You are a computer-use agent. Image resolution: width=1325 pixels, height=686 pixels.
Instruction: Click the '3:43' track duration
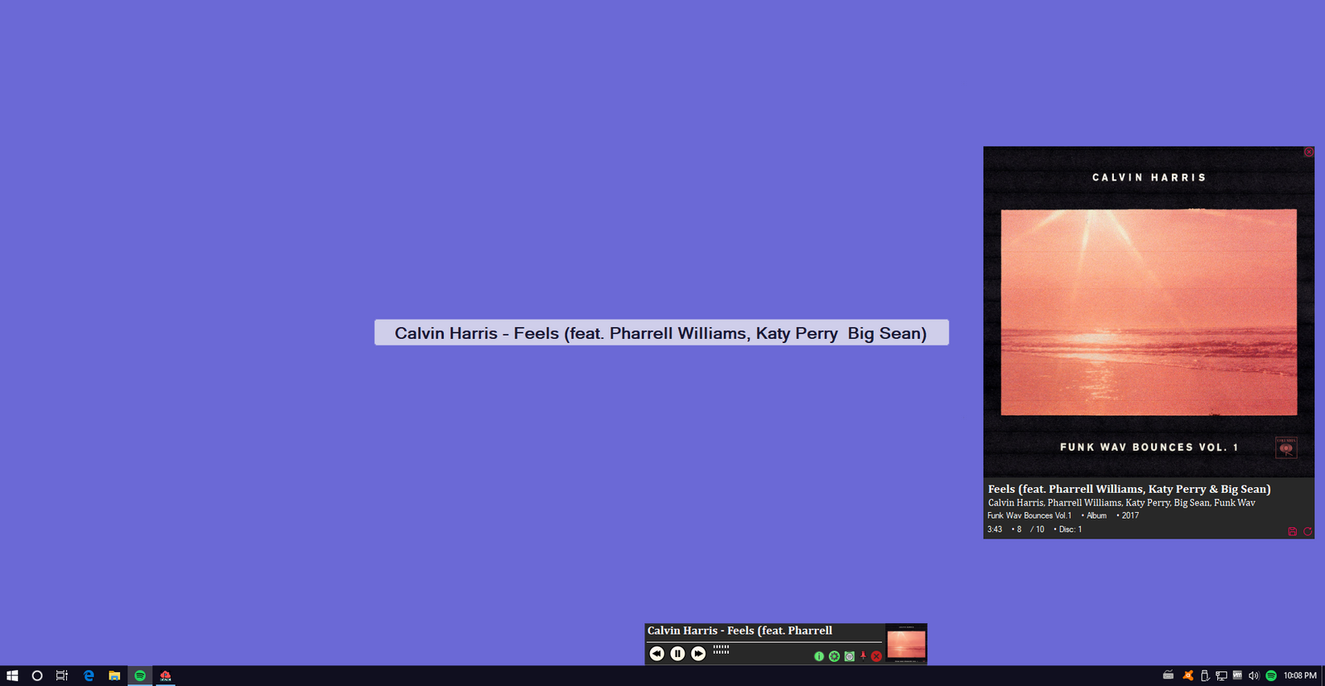[995, 529]
